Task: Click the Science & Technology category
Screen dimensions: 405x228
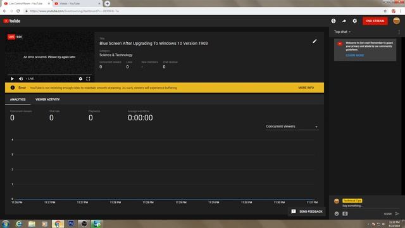Action: 116,55
